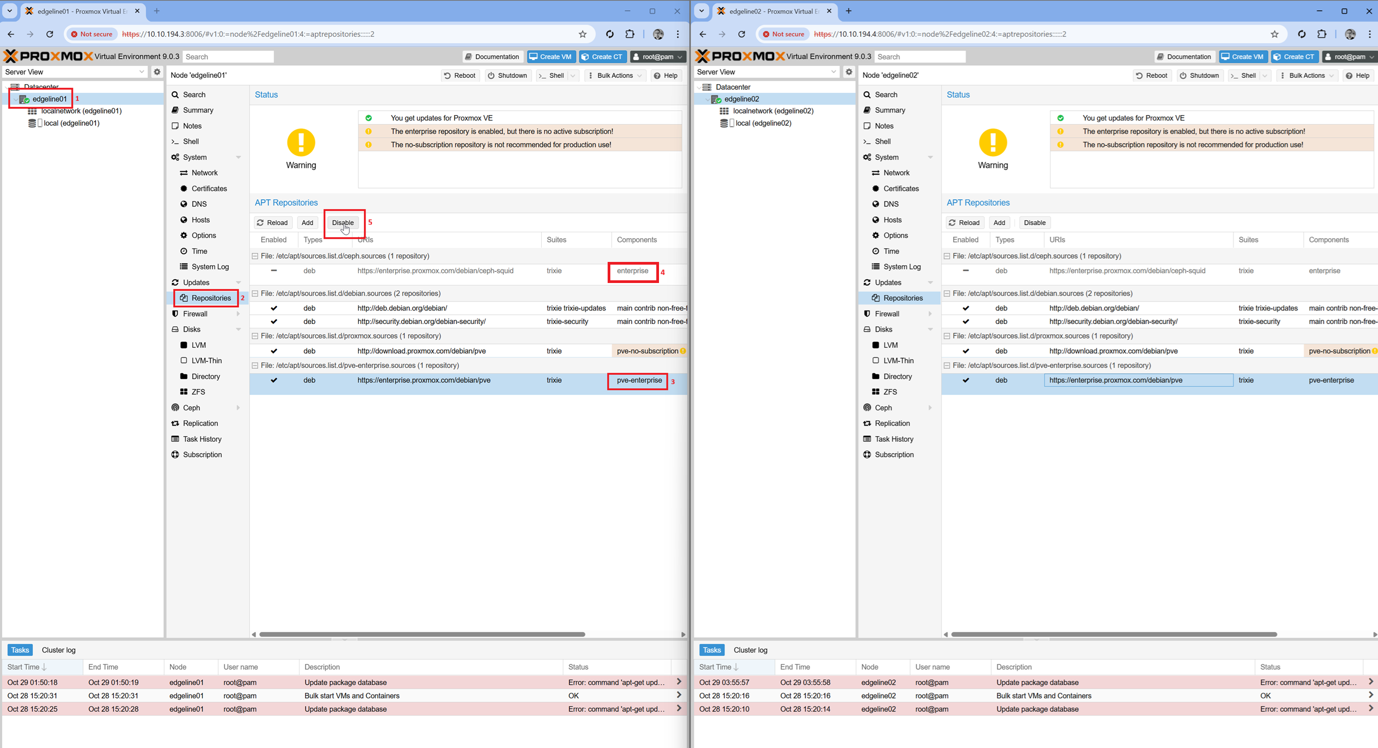Collapse the proxmox.sources file group on edgeline02
Viewport: 1378px width, 748px height.
pyautogui.click(x=947, y=336)
